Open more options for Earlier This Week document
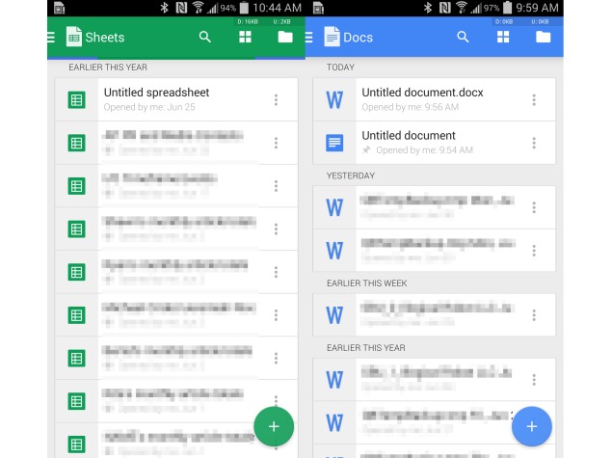This screenshot has height=458, width=612. (x=534, y=315)
